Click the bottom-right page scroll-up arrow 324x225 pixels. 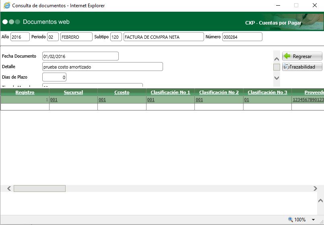320,200
